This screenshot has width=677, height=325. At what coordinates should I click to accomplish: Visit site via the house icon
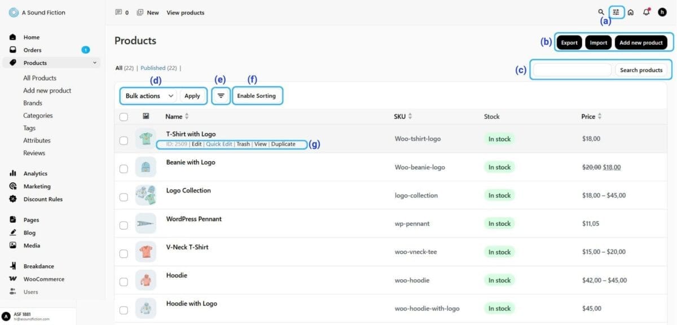(x=631, y=12)
